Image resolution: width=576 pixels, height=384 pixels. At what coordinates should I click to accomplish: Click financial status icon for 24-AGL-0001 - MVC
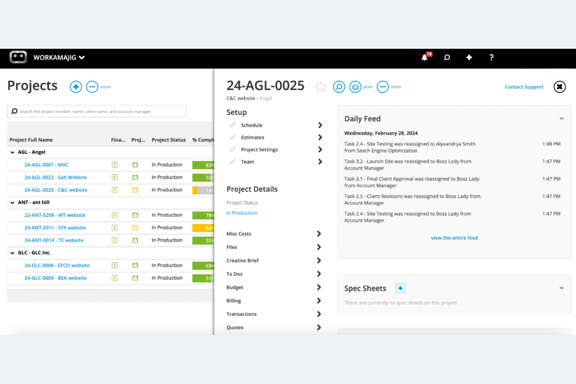(115, 165)
